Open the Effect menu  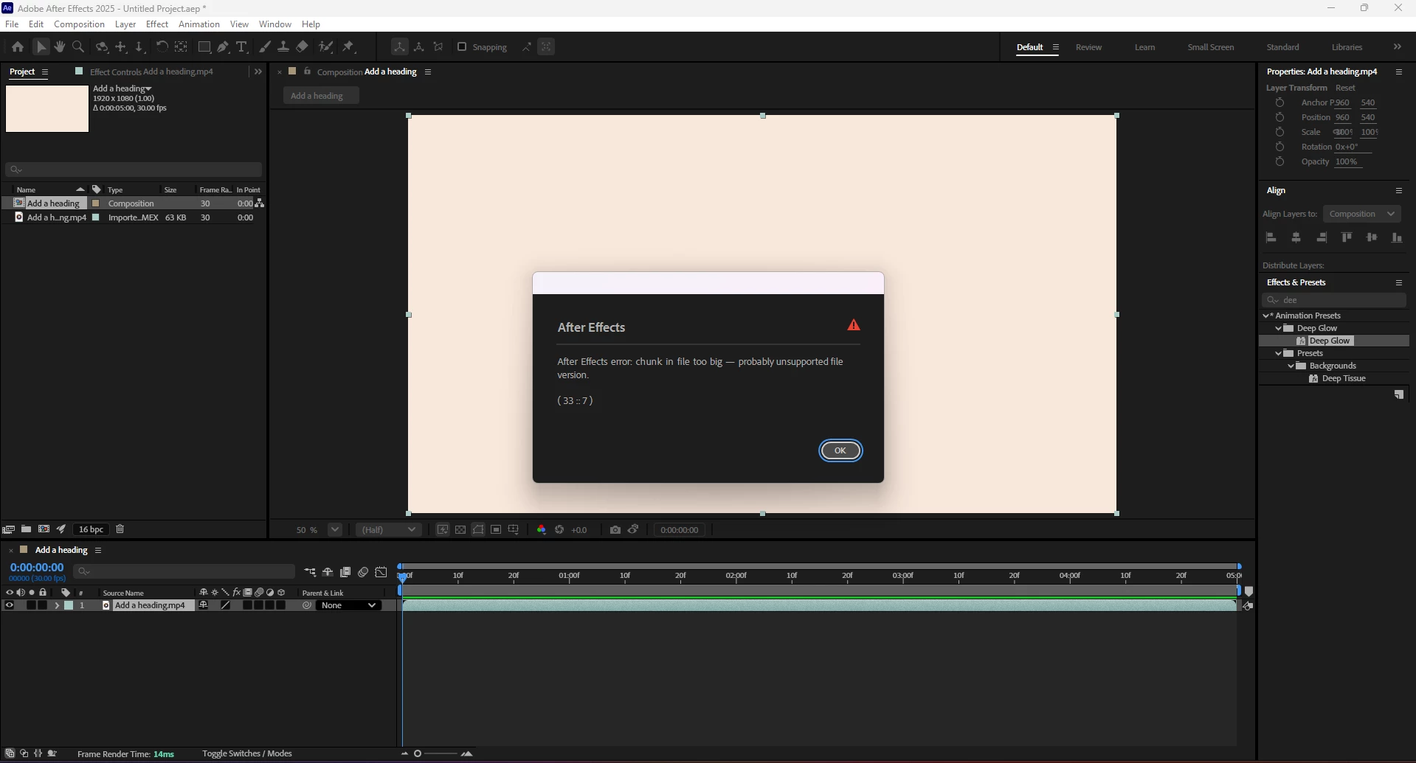click(157, 24)
